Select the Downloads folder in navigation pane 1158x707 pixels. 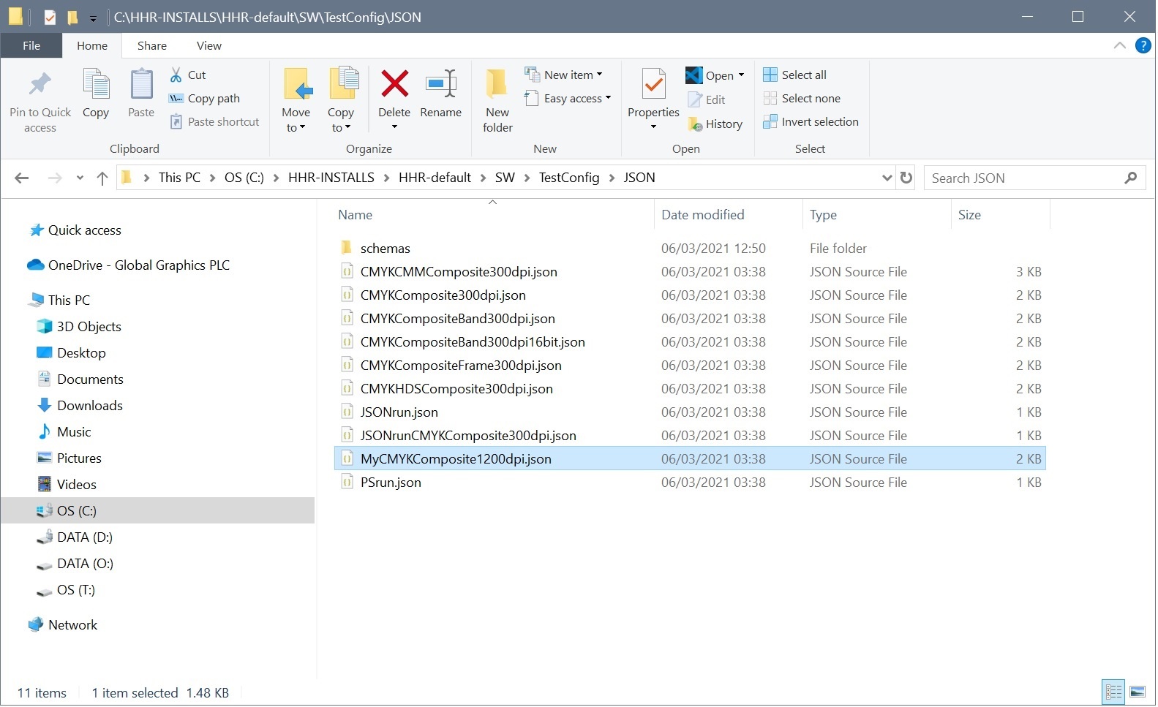[x=89, y=406]
